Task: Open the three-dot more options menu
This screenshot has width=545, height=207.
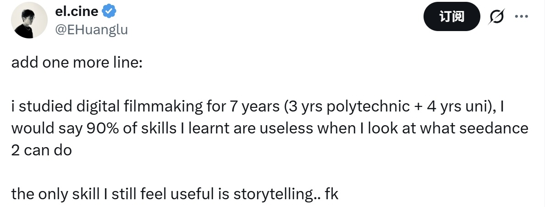Action: [522, 17]
